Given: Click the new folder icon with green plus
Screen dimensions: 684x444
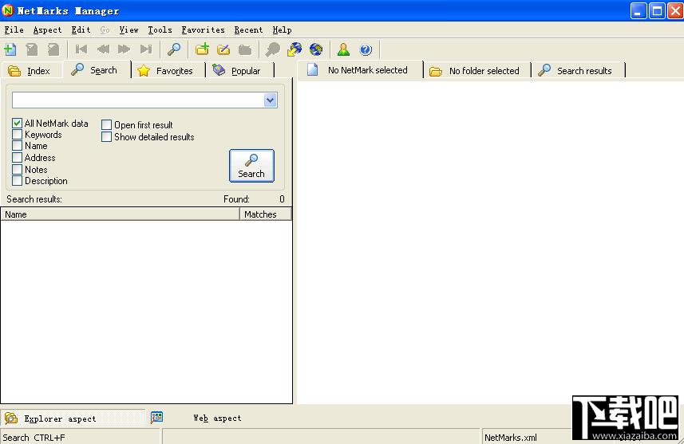Looking at the screenshot, I should tap(202, 49).
